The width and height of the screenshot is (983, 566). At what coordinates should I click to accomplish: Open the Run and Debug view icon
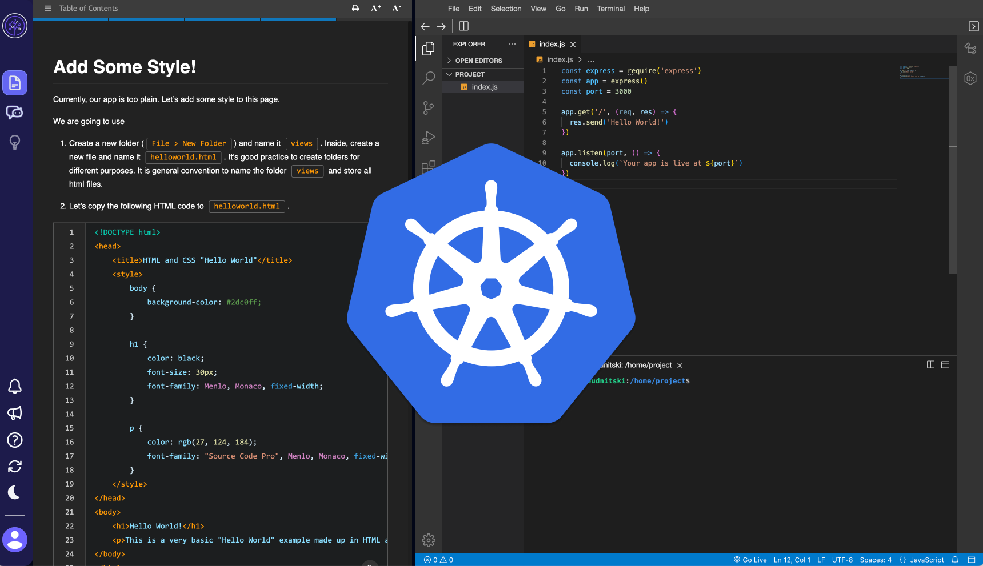tap(429, 138)
